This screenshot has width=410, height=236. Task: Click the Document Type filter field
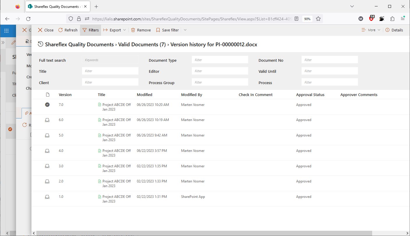(x=220, y=60)
